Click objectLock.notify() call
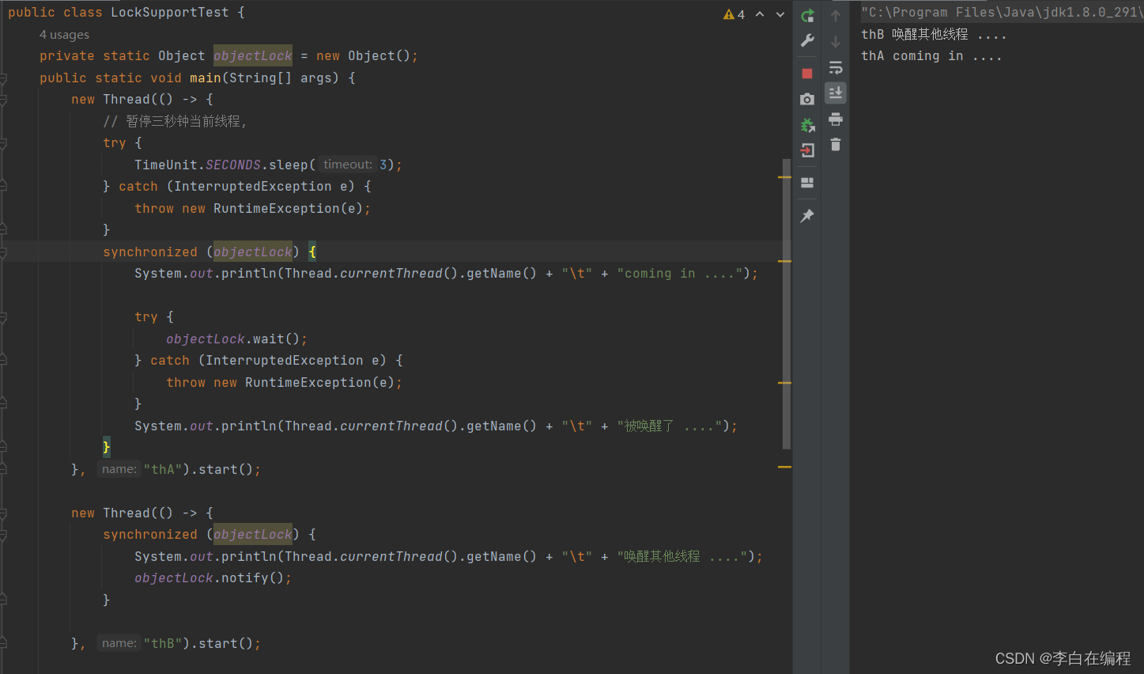Image resolution: width=1144 pixels, height=674 pixels. click(213, 578)
